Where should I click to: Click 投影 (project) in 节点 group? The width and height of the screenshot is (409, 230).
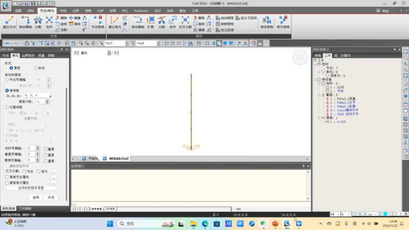(62, 30)
